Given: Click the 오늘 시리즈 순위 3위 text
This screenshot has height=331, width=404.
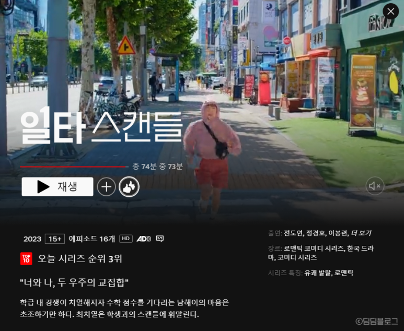Looking at the screenshot, I should tap(80, 258).
